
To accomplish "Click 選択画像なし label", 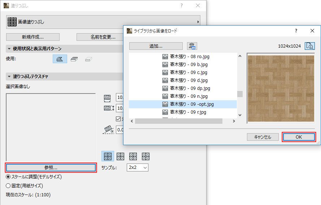I will coord(18,87).
